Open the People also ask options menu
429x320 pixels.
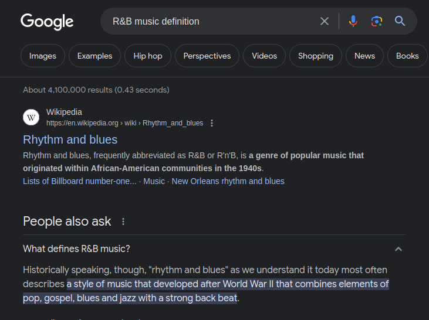point(123,222)
